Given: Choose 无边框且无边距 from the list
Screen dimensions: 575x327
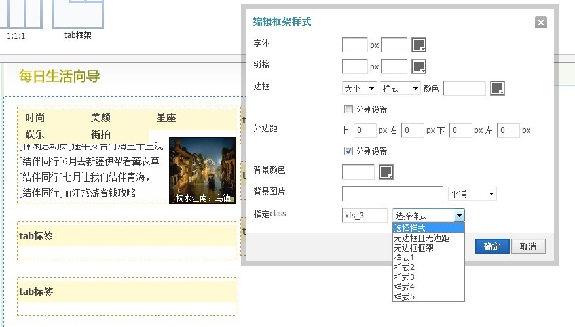Looking at the screenshot, I should 428,238.
